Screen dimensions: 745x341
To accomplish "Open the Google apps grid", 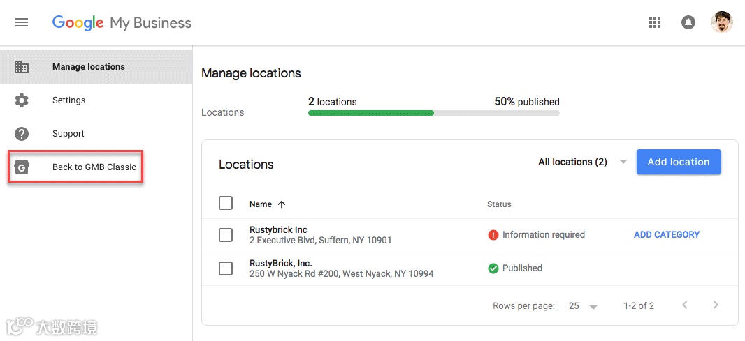I will coord(656,22).
